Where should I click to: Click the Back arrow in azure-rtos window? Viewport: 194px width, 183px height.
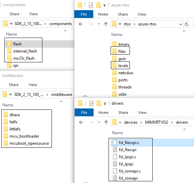tap(81, 24)
